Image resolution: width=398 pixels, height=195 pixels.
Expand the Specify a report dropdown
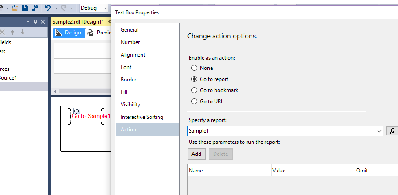(x=379, y=131)
